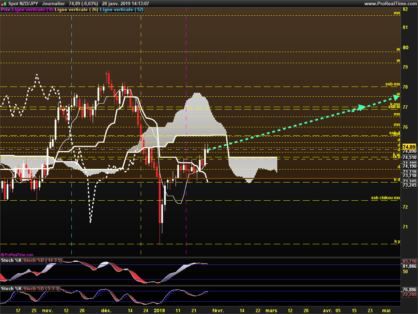Click the 50 level on stochastic axis

[x=405, y=271]
